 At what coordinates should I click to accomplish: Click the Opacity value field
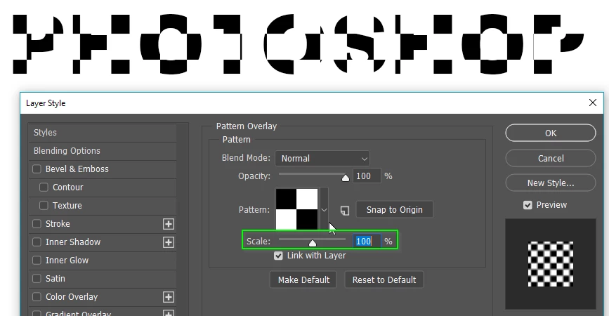point(367,176)
